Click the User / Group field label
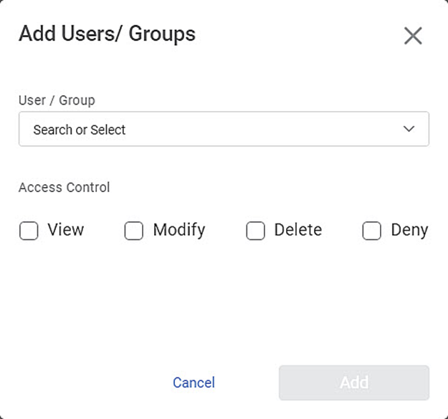 [57, 100]
